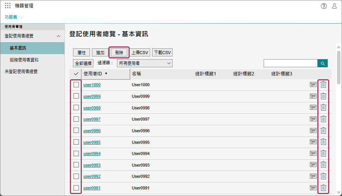Check the box for user0999
The height and width of the screenshot is (196, 342).
click(x=76, y=96)
